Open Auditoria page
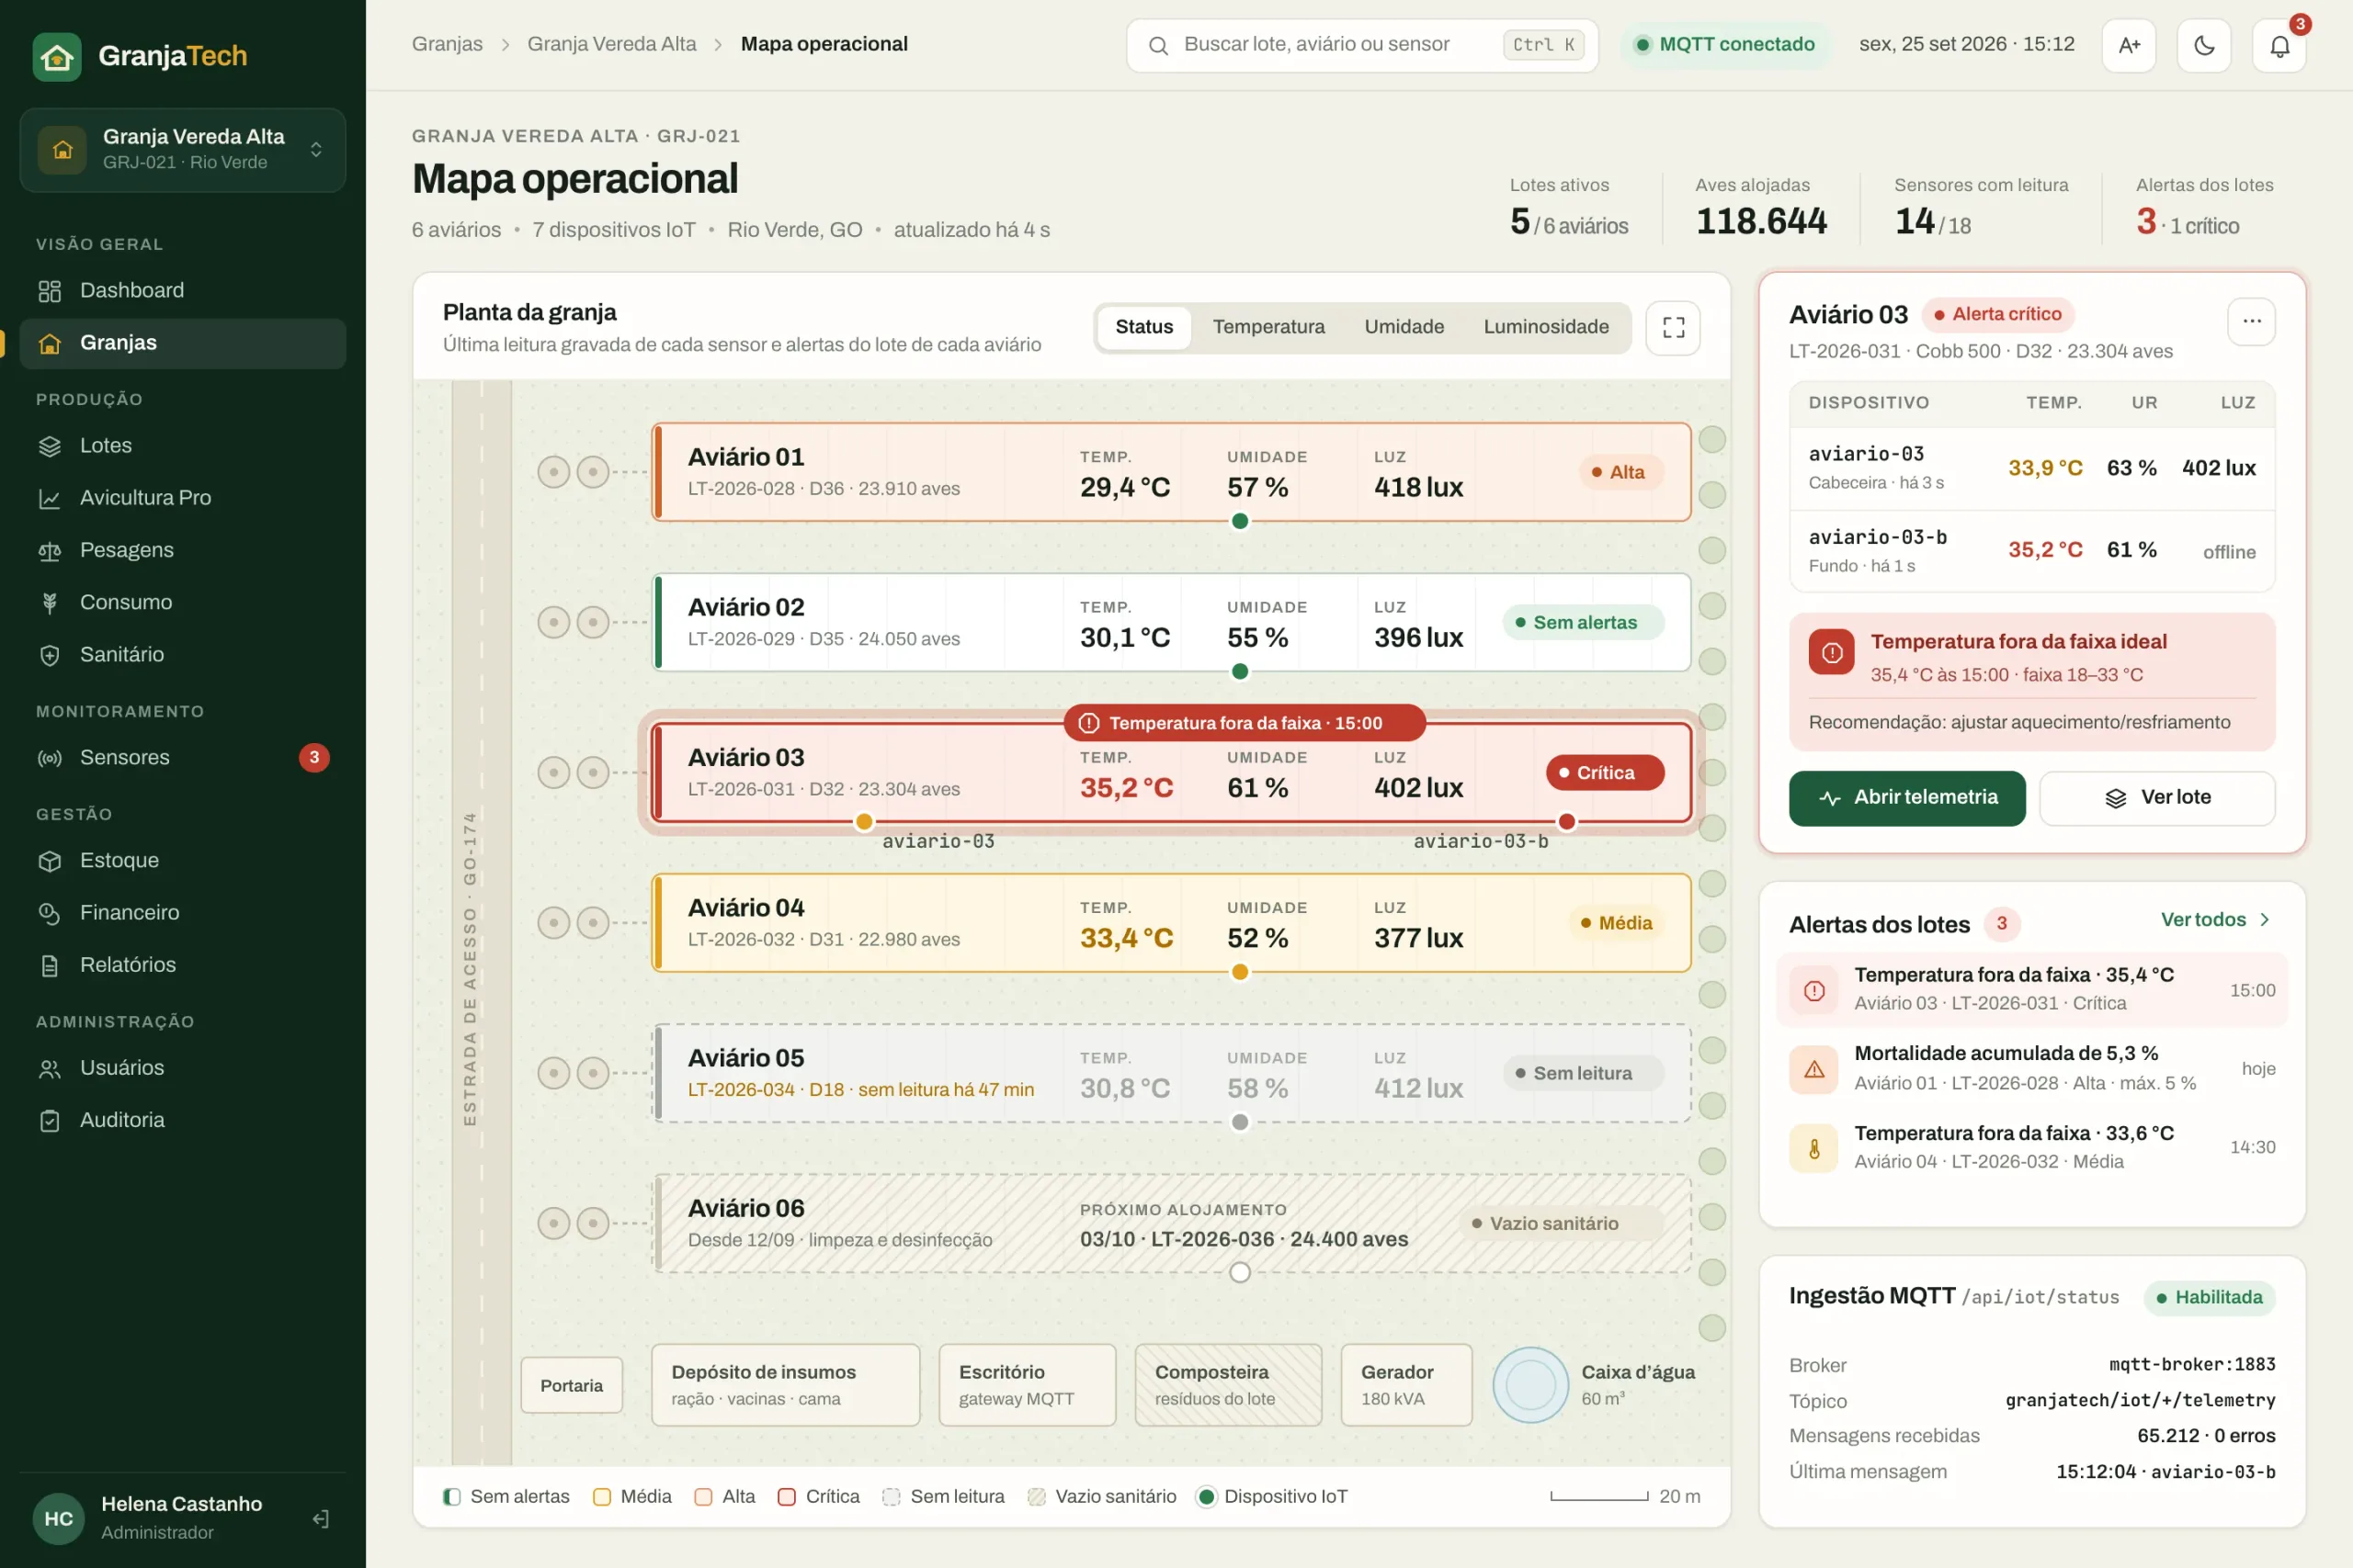 click(x=182, y=1120)
